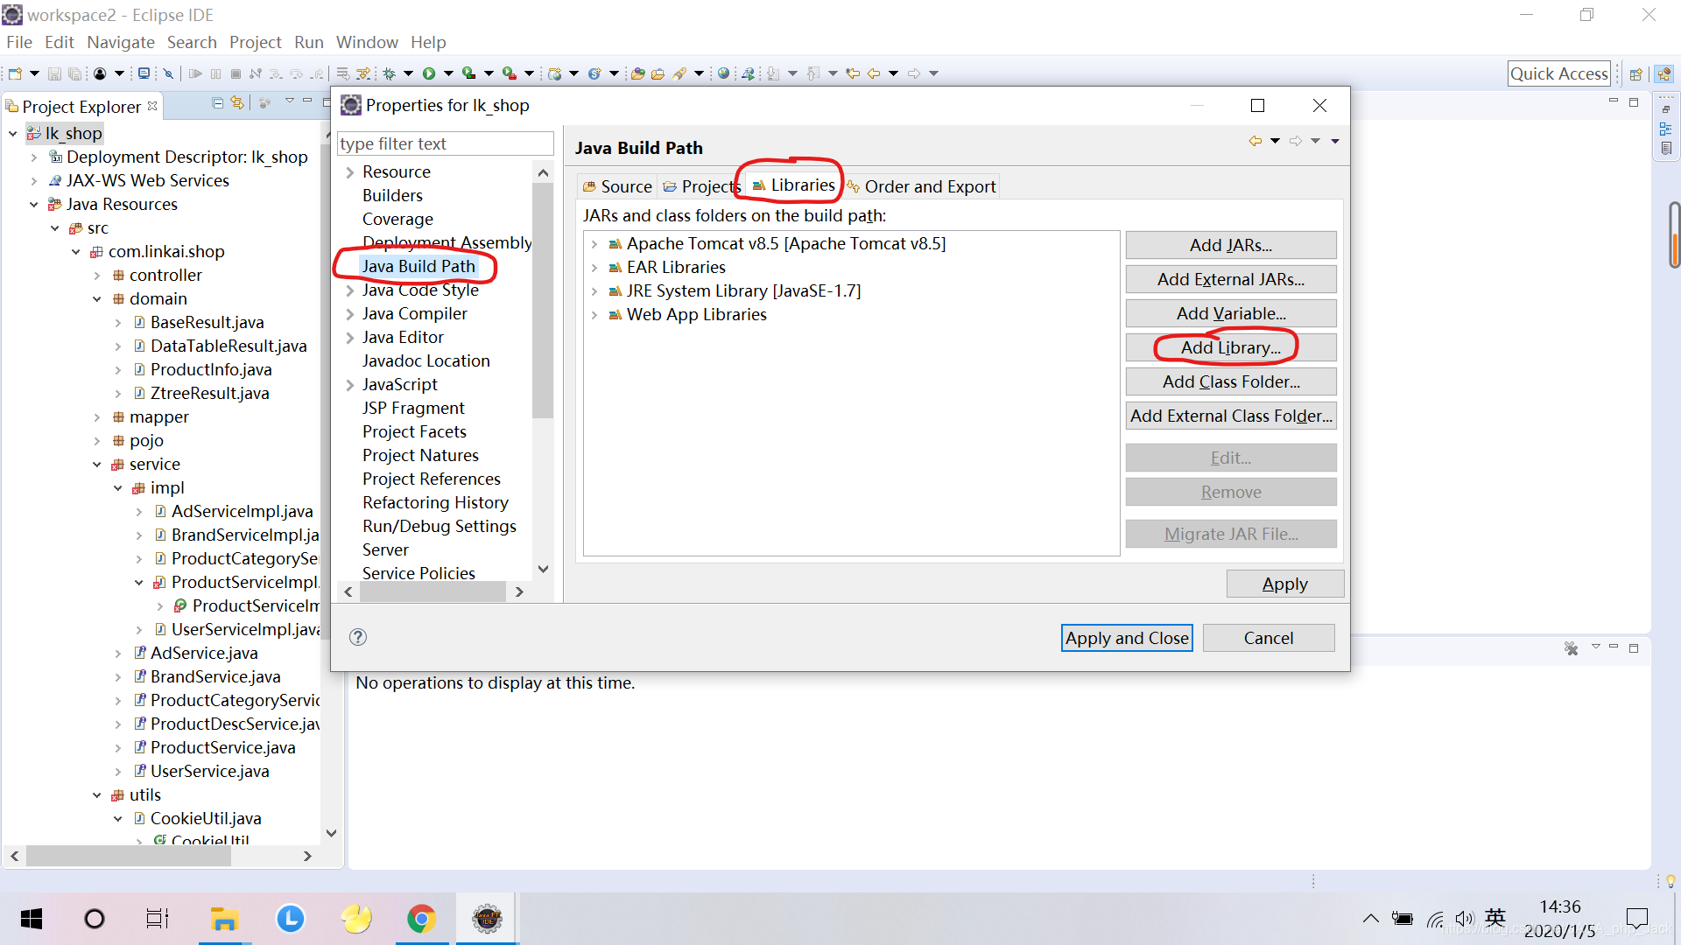The height and width of the screenshot is (945, 1681).
Task: Toggle Link with Editor in Project Explorer
Action: point(238,103)
